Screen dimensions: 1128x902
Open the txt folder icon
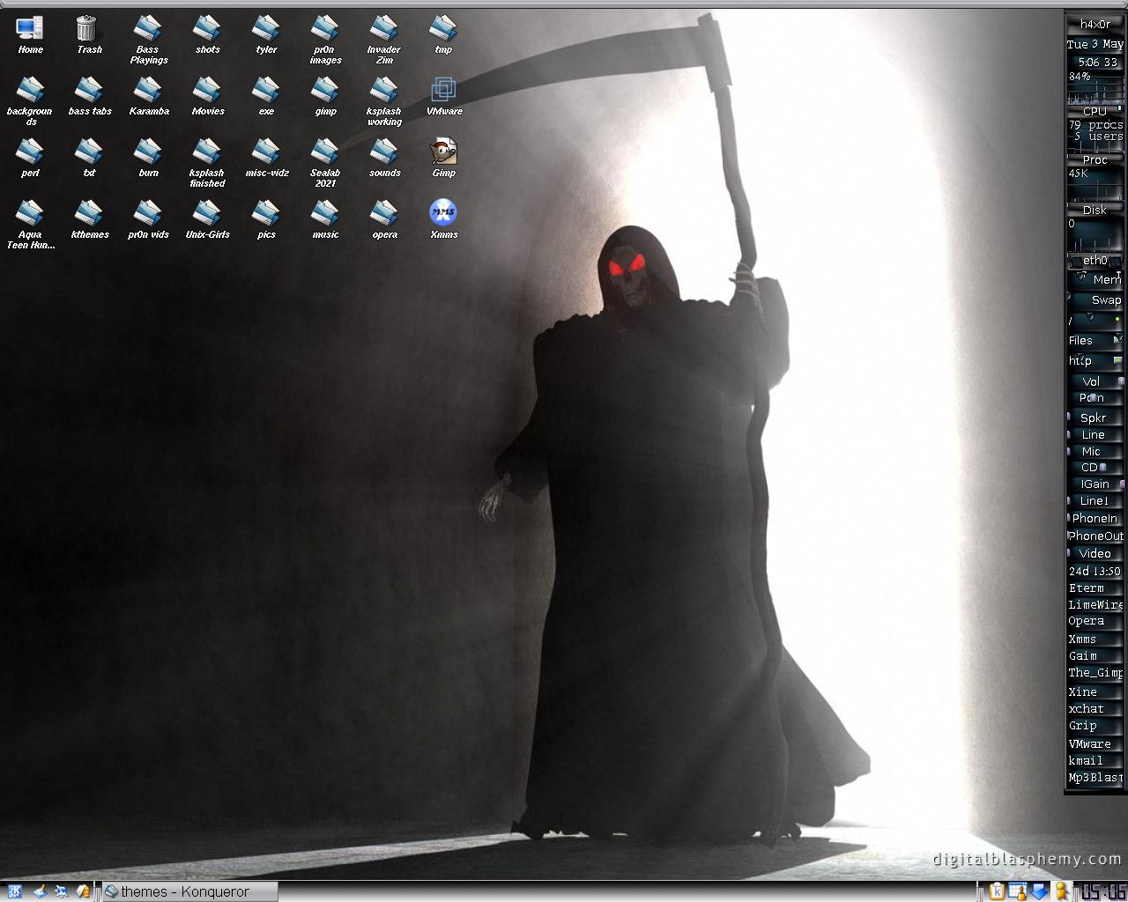coord(89,159)
